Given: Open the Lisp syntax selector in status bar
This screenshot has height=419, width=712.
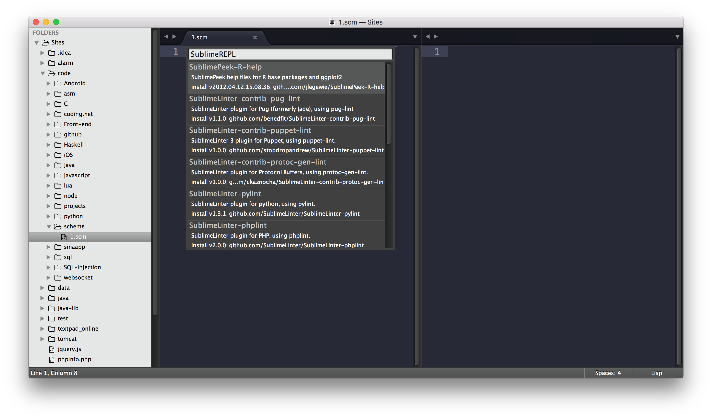Looking at the screenshot, I should coord(656,373).
